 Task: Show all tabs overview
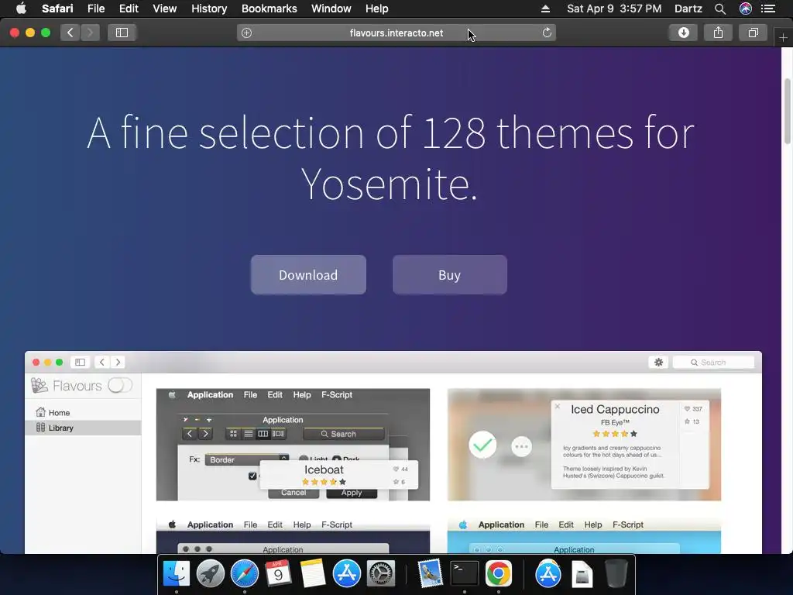point(753,33)
